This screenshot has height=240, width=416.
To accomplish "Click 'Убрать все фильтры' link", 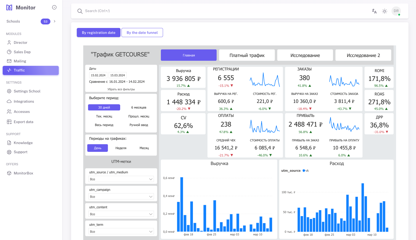I will [121, 89].
